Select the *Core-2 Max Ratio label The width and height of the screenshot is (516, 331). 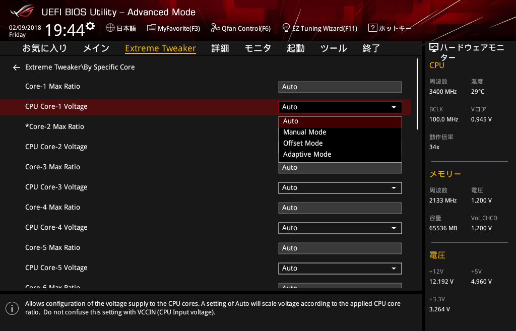(54, 126)
